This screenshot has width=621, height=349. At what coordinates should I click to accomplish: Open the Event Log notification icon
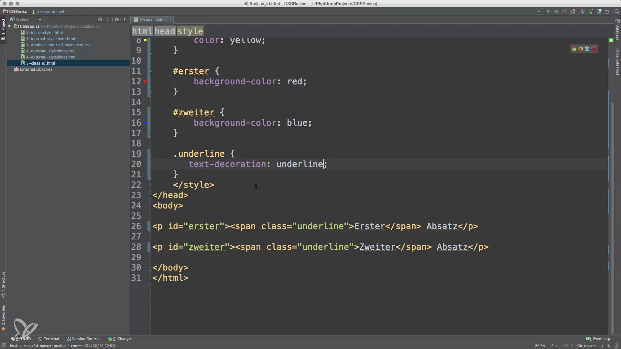click(x=588, y=339)
